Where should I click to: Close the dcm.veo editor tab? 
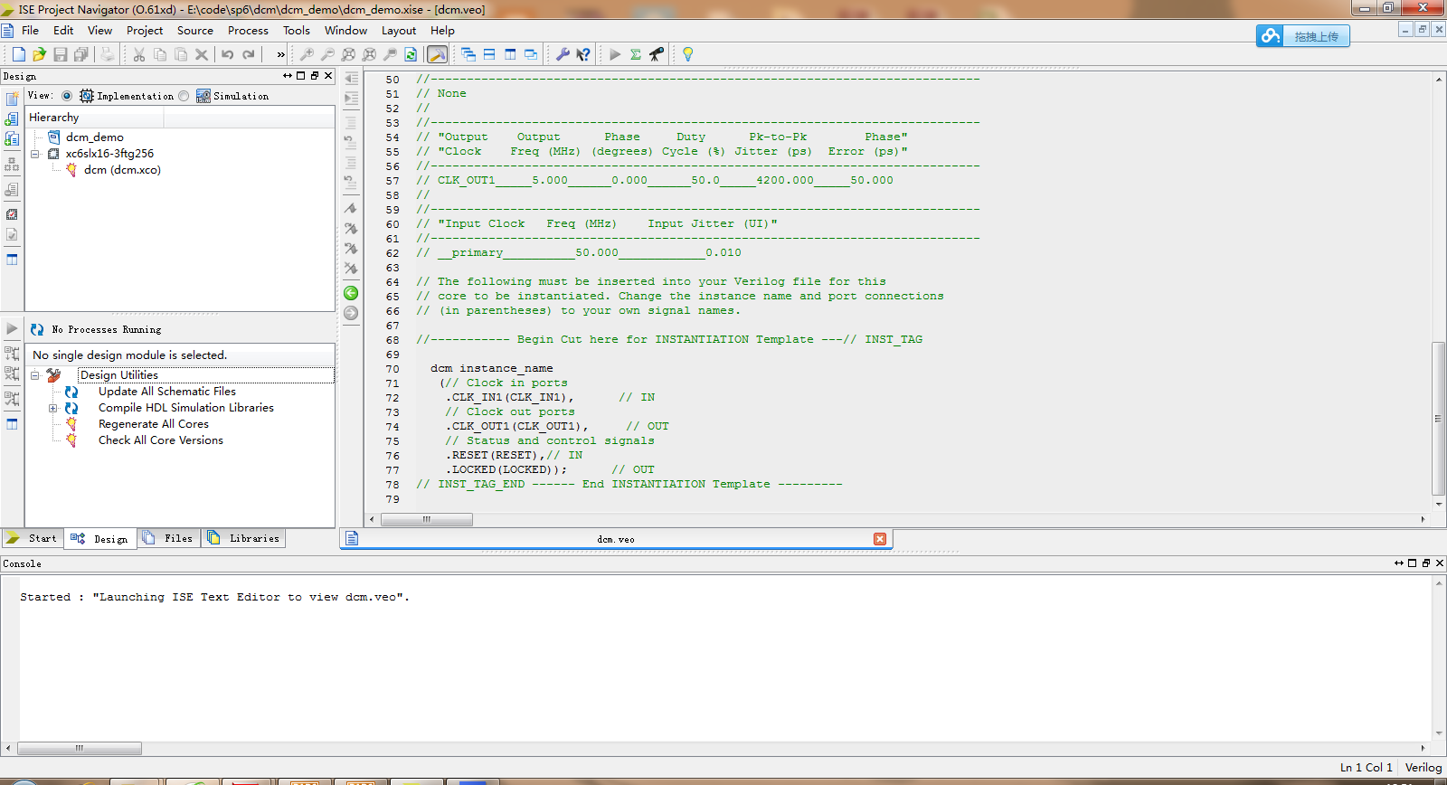point(879,539)
